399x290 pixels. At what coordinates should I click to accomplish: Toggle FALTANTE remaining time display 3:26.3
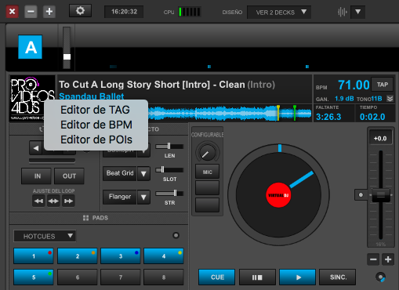[x=328, y=117]
